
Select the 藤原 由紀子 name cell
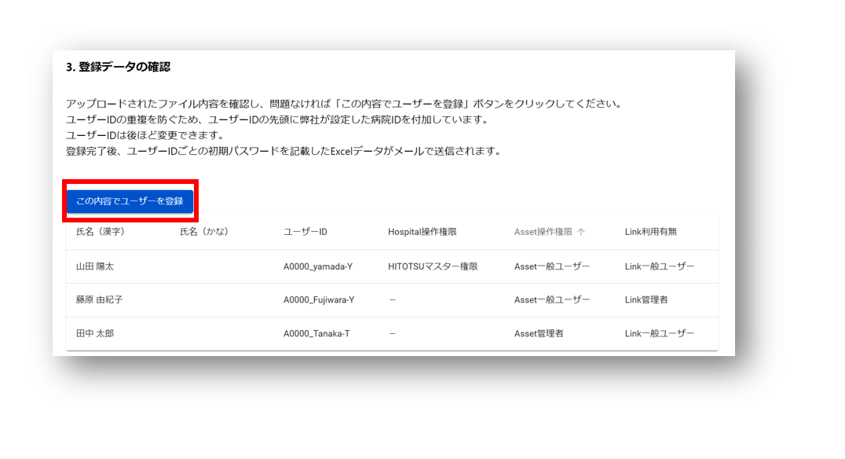(x=99, y=299)
